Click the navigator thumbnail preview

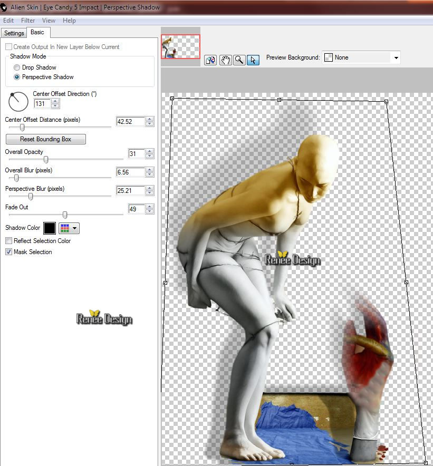coord(180,46)
